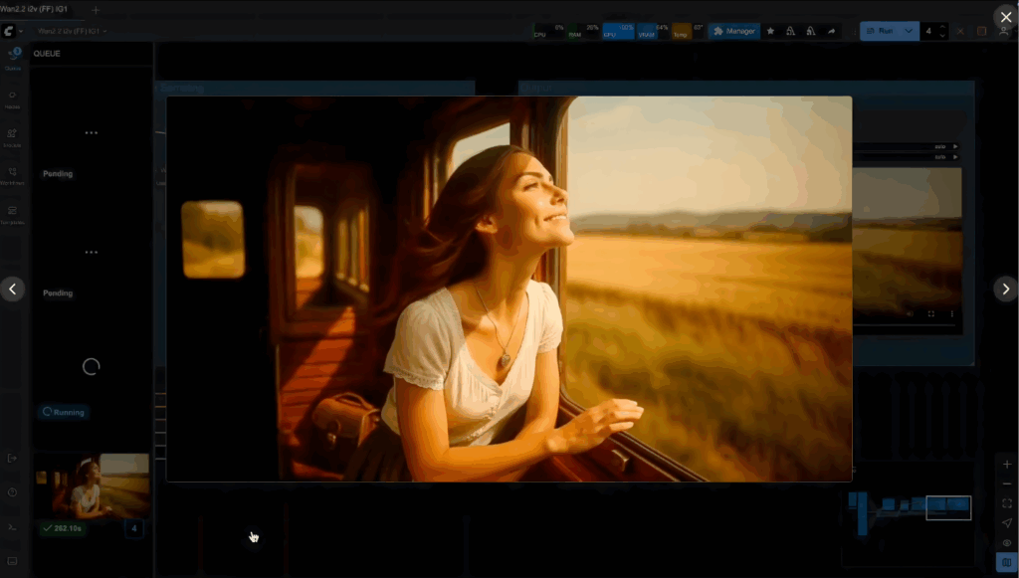This screenshot has width=1019, height=578.
Task: Open the Queue sidebar panel
Action: 13,58
